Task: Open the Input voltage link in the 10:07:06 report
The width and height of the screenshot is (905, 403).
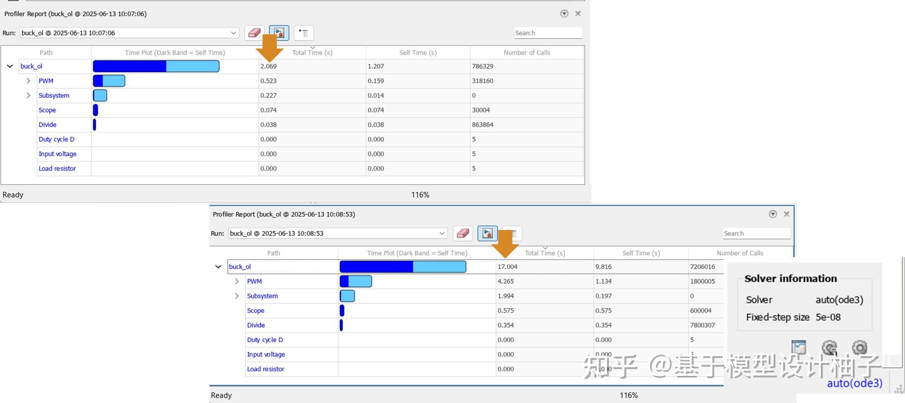Action: click(58, 154)
